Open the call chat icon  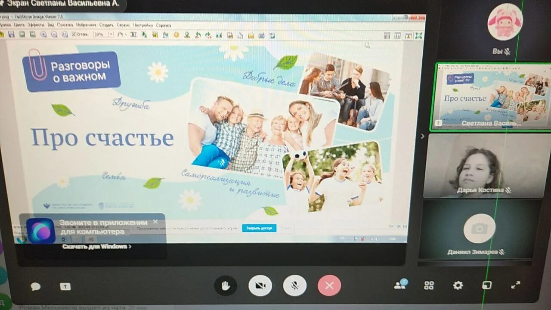coord(35,286)
